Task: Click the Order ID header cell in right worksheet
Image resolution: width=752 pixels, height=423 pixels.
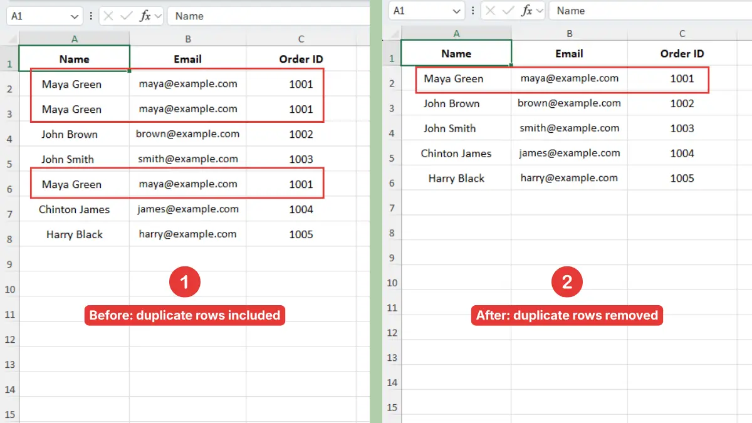Action: [682, 53]
